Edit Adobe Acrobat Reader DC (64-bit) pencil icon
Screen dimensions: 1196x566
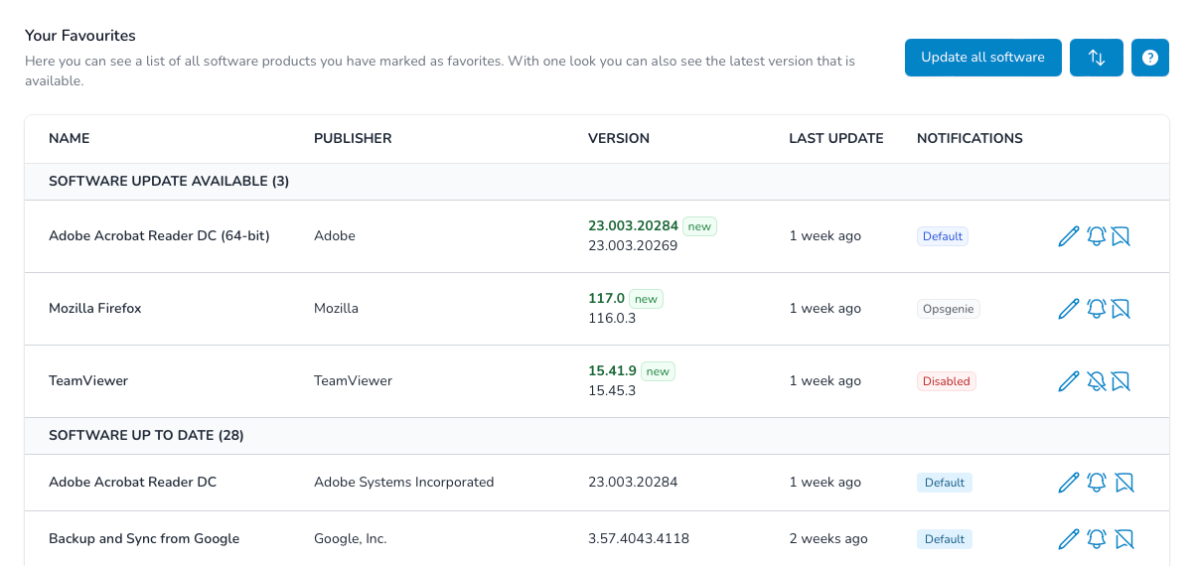click(1069, 236)
